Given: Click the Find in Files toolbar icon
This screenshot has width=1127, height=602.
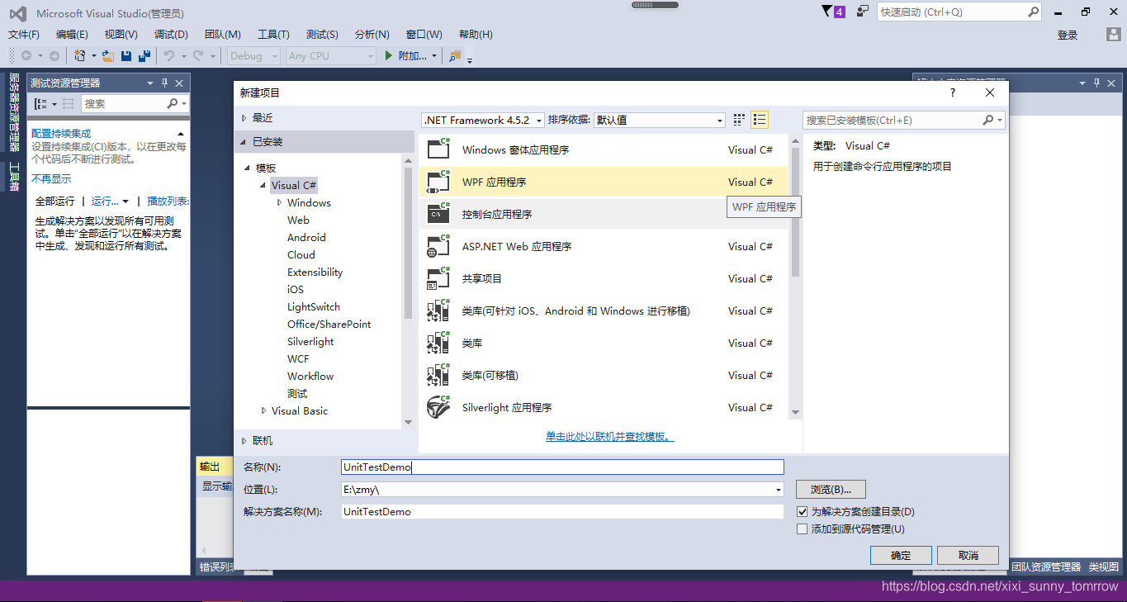Looking at the screenshot, I should coord(455,55).
